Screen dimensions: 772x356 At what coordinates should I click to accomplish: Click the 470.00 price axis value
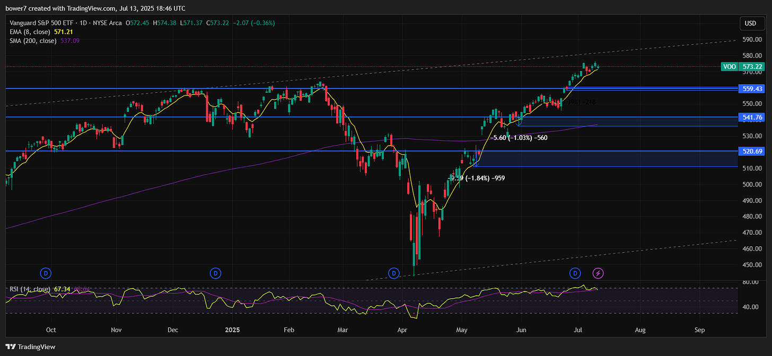click(x=751, y=233)
